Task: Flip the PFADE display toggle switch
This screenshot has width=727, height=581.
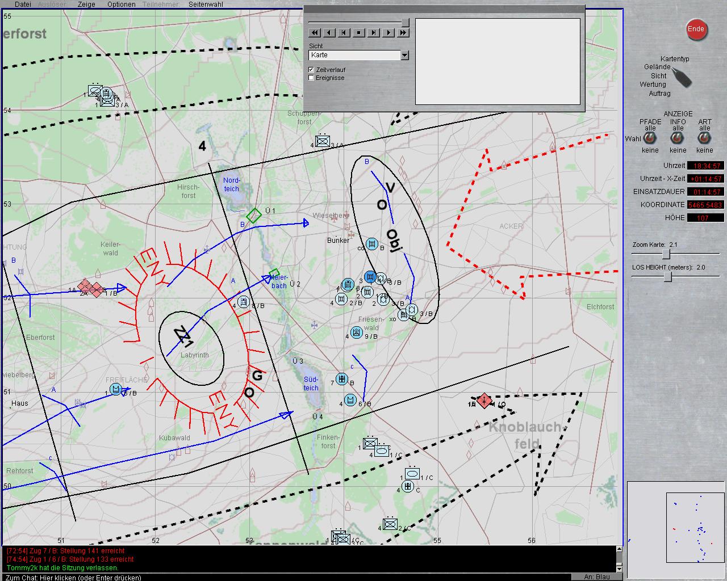Action: [650, 138]
